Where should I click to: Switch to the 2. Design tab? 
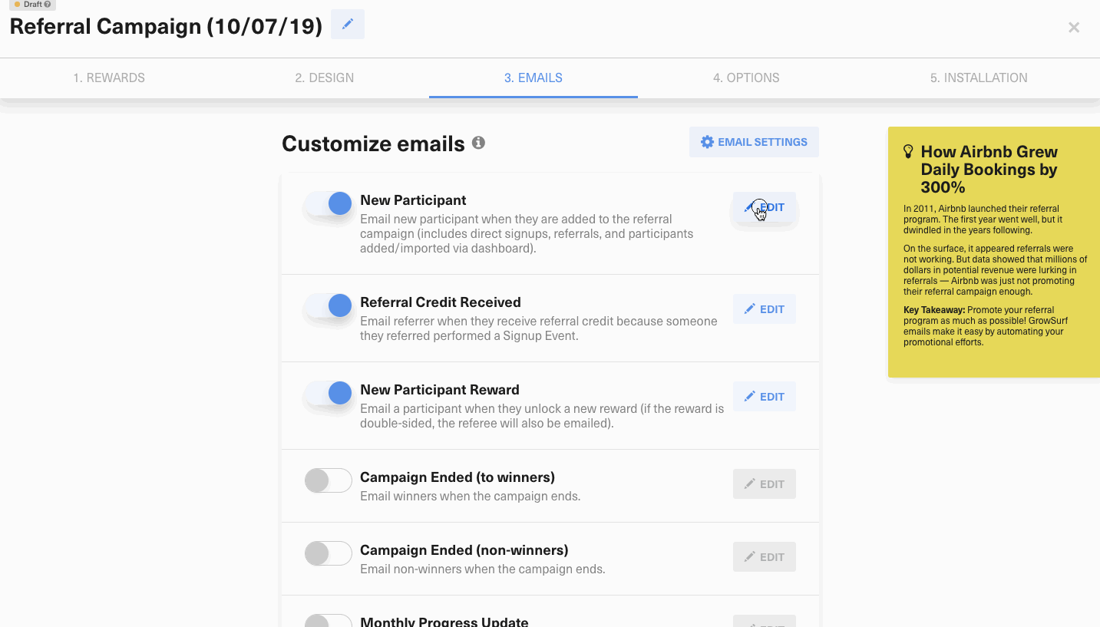click(325, 78)
